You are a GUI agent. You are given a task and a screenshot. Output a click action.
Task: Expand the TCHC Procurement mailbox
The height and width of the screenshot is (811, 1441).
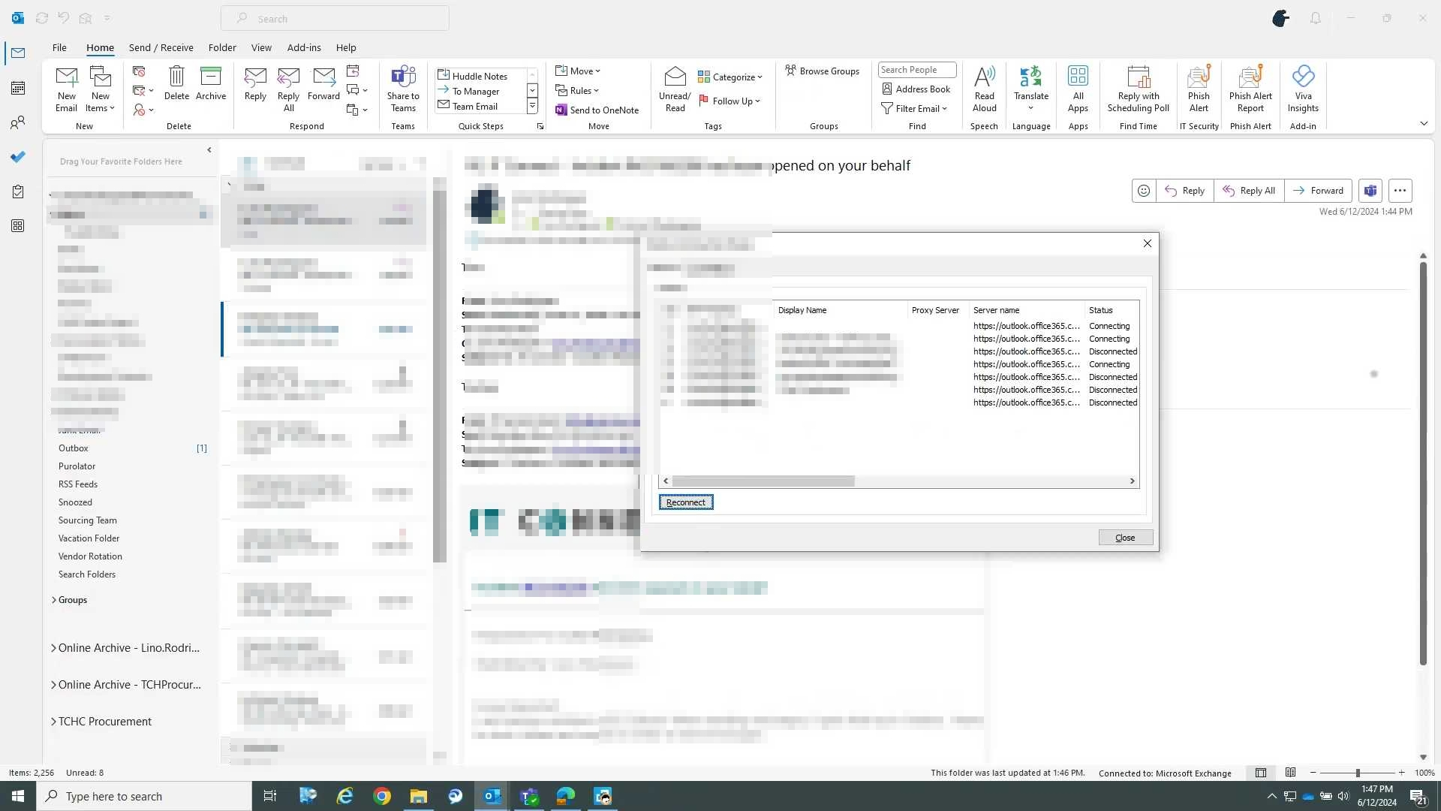point(54,722)
